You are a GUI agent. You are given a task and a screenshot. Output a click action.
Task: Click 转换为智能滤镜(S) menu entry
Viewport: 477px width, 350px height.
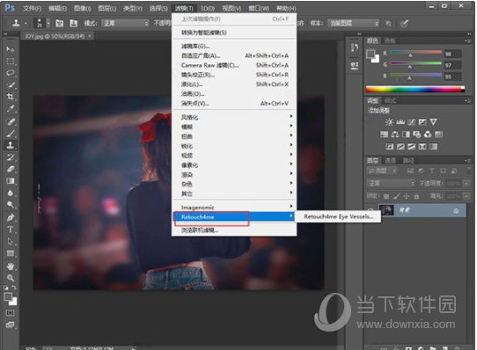235,33
